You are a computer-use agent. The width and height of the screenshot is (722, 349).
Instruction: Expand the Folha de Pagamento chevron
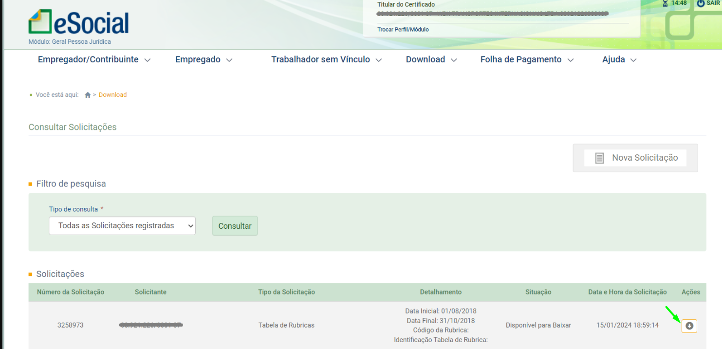(571, 60)
